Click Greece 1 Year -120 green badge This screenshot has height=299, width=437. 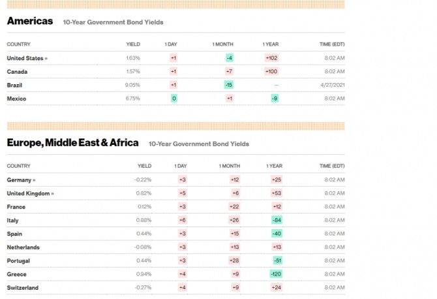pos(275,274)
